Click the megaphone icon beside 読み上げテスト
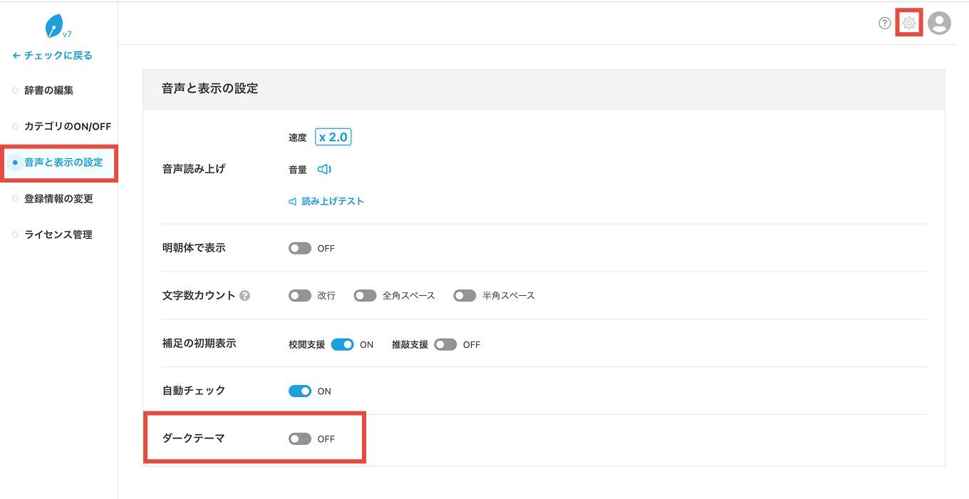Viewport: 969px width, 499px height. click(x=292, y=202)
